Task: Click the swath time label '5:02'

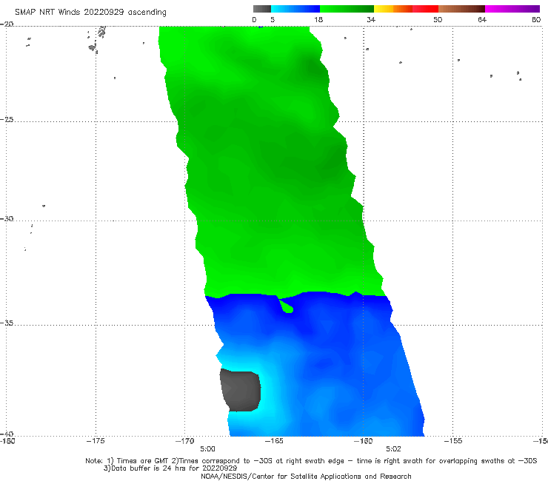Action: point(393,449)
